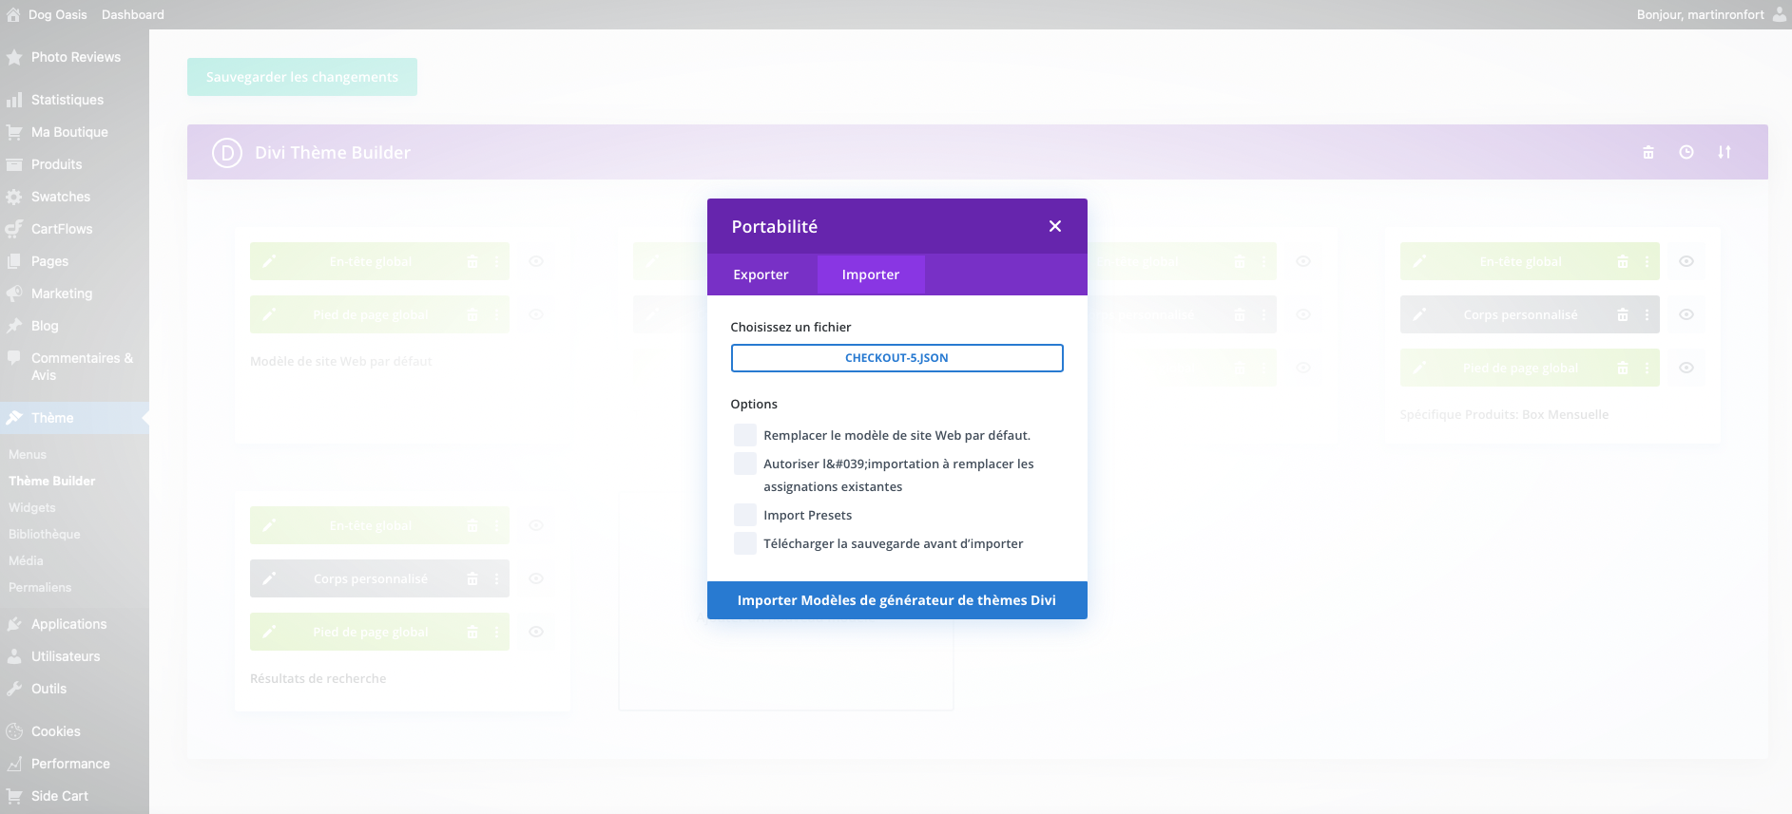This screenshot has height=814, width=1792.
Task: Check Autoriser l'importation à remplacer les assignations
Action: [x=745, y=464]
